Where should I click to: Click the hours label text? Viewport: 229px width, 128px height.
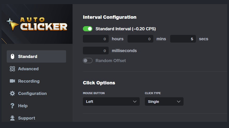[x=117, y=39]
